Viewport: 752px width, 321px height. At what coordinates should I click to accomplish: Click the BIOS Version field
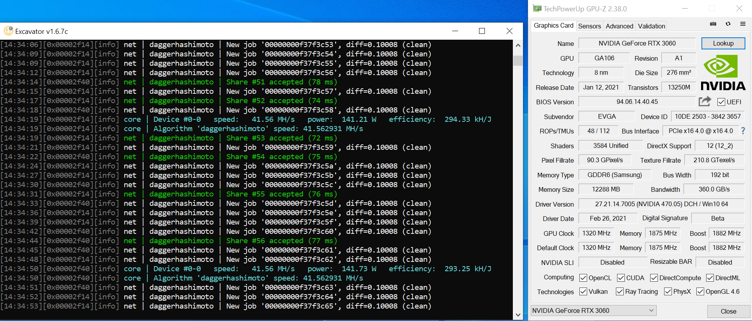point(637,102)
